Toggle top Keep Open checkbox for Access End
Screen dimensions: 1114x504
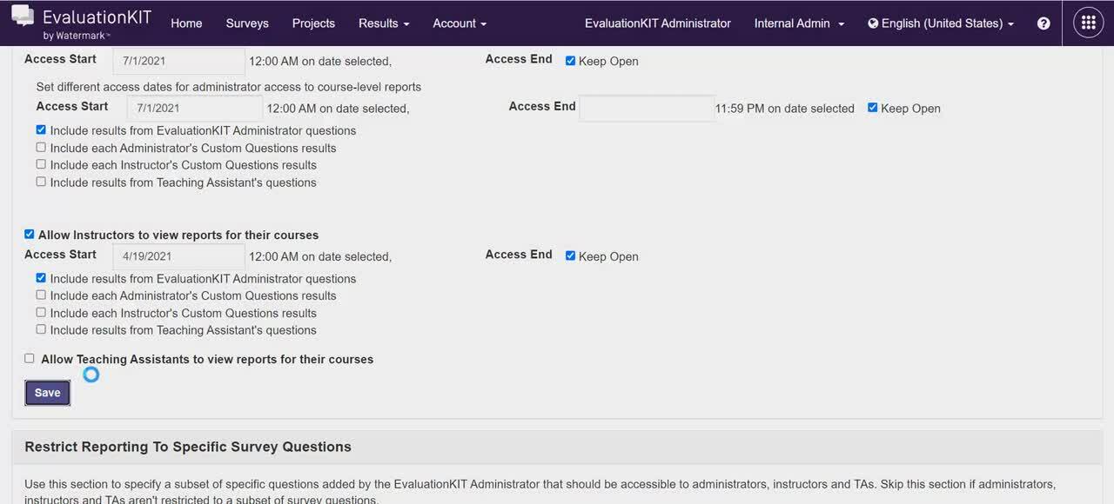coord(570,61)
